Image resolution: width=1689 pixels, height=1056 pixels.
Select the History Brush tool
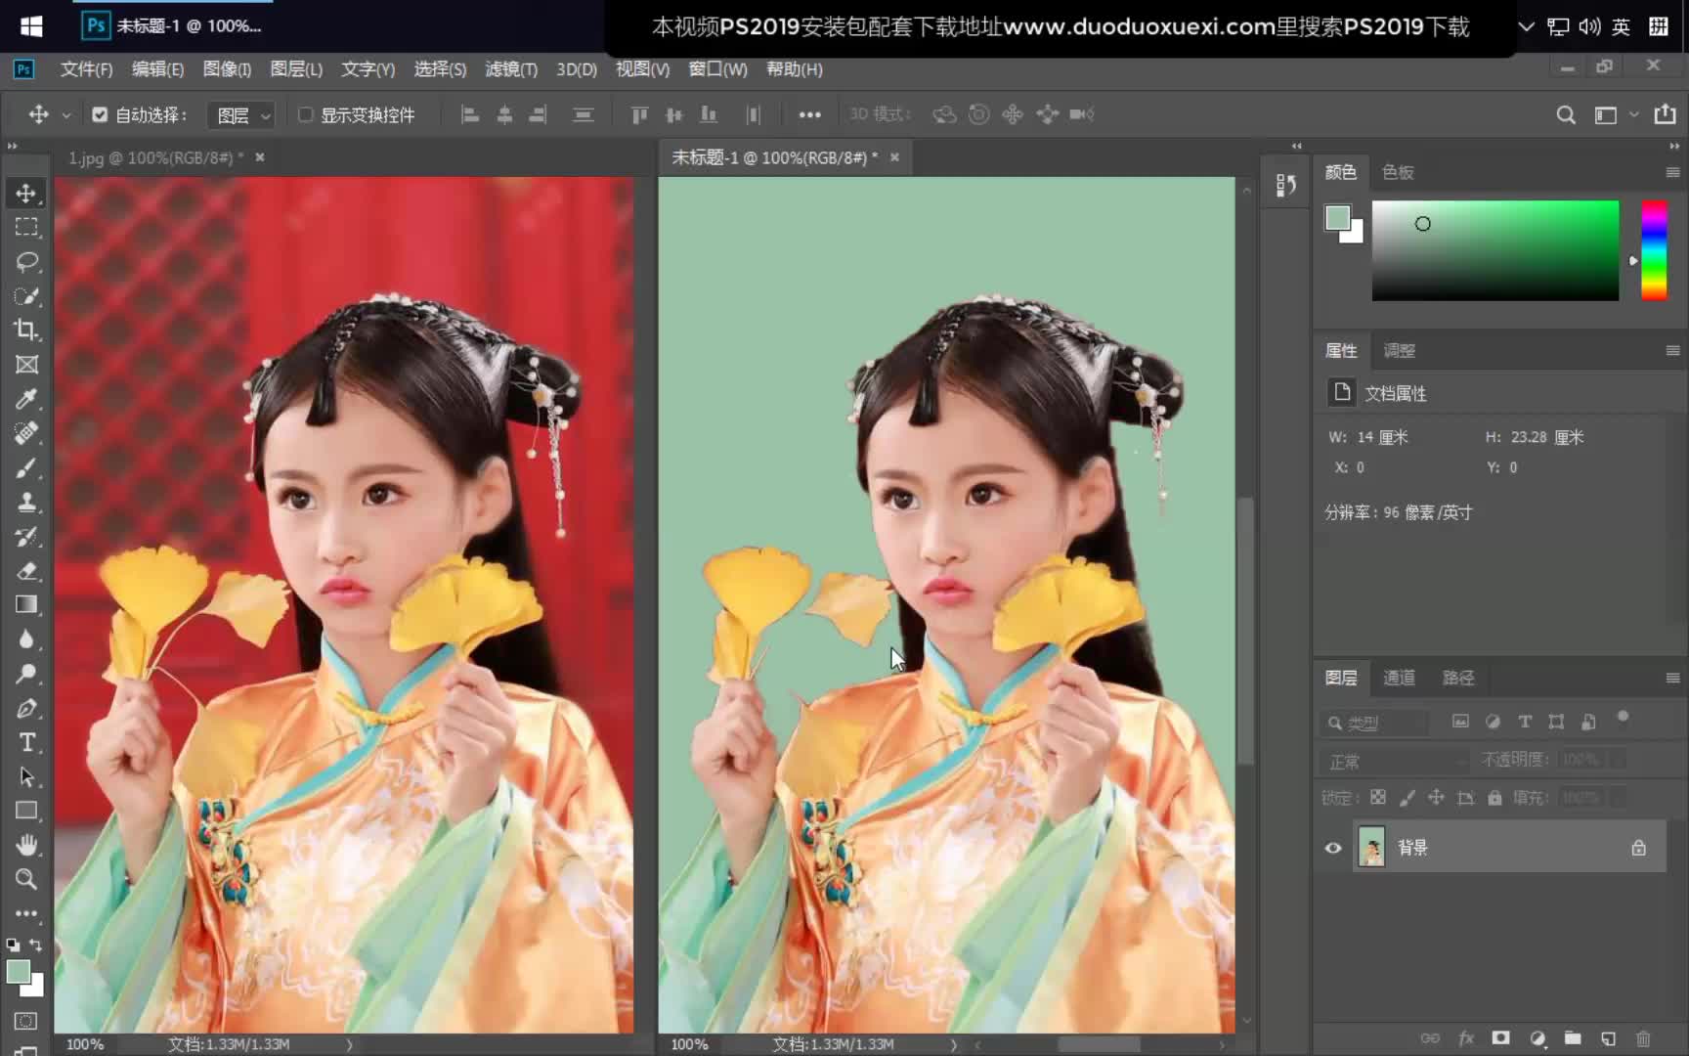(x=26, y=536)
